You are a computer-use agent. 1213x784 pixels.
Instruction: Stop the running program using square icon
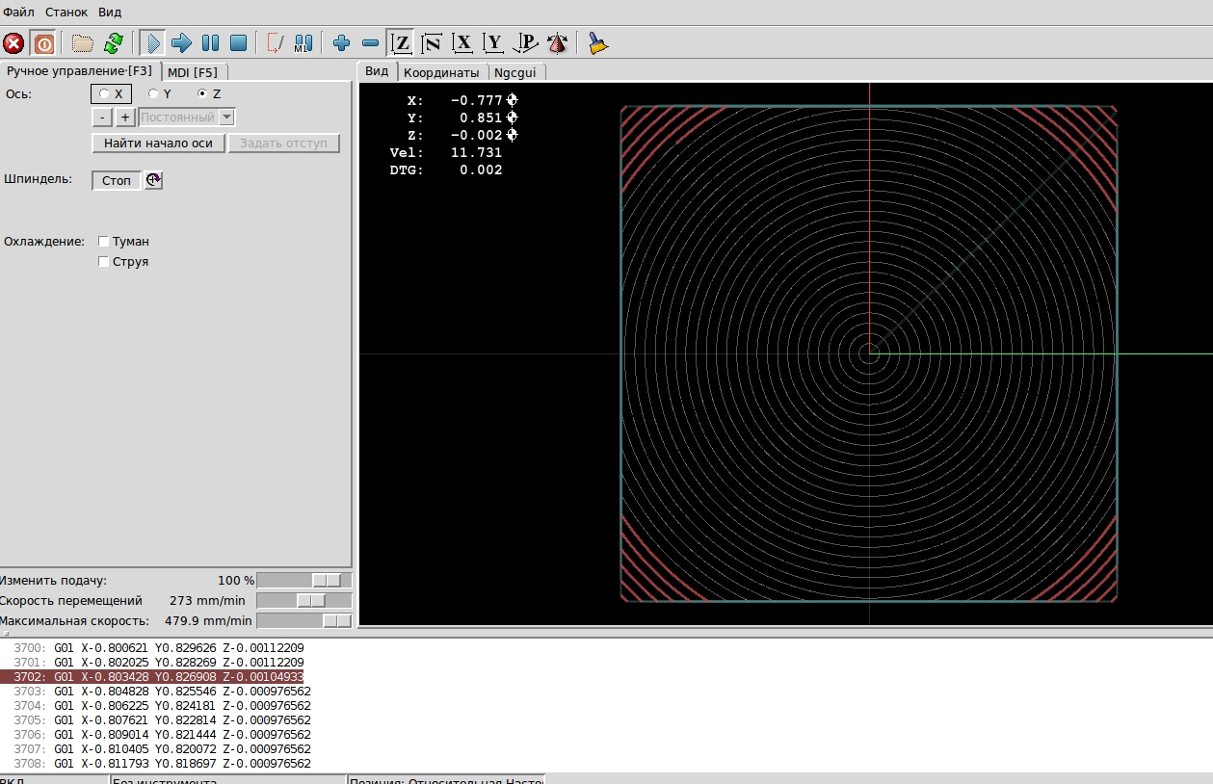click(238, 43)
